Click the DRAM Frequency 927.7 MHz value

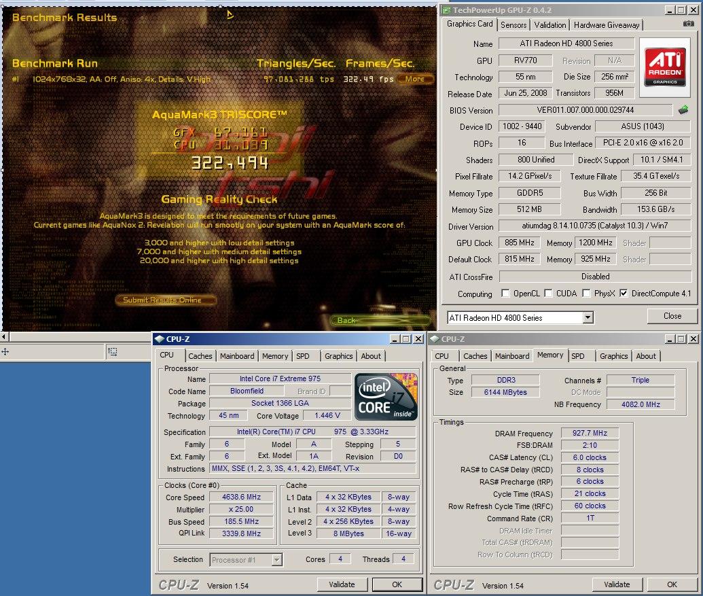click(x=590, y=433)
